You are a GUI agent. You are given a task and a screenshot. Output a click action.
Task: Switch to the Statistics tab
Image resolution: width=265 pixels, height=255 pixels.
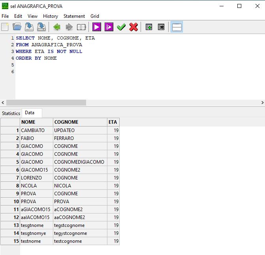click(x=11, y=113)
